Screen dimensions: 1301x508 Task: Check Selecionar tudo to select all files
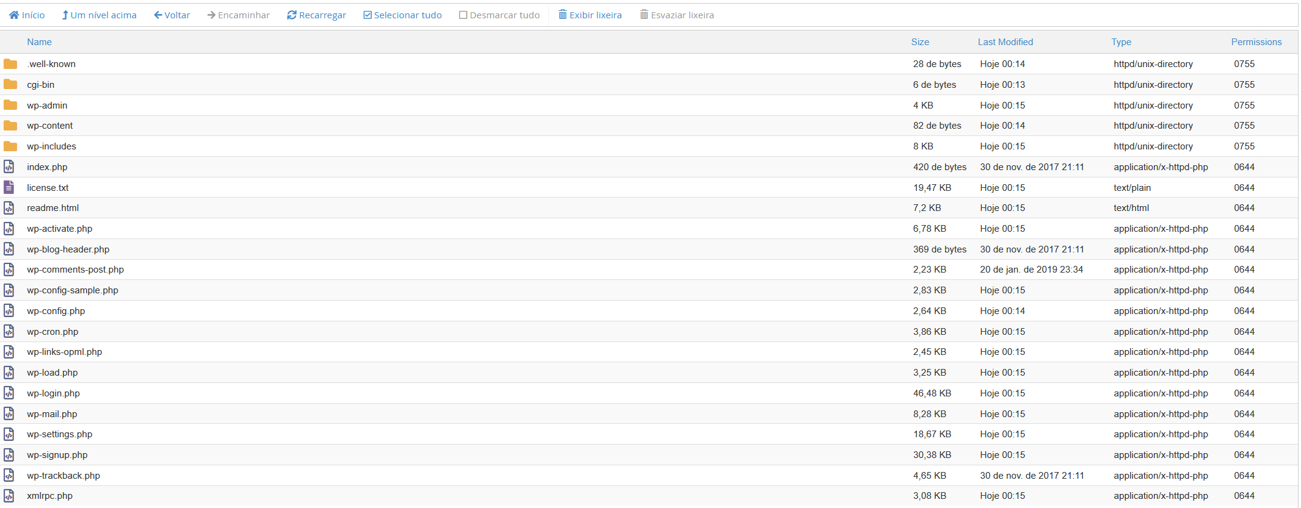(402, 15)
